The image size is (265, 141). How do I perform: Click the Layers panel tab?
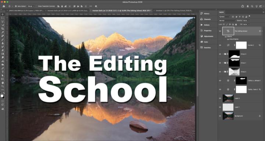click(221, 12)
